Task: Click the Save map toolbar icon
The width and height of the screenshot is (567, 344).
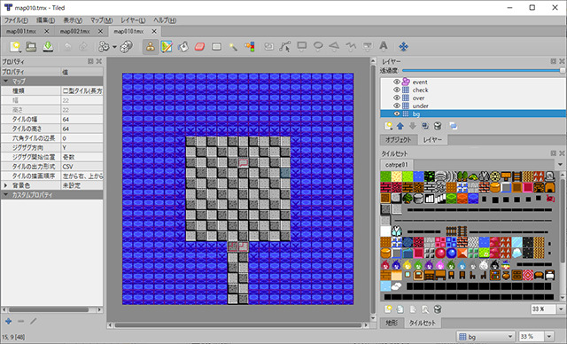Action: click(48, 47)
